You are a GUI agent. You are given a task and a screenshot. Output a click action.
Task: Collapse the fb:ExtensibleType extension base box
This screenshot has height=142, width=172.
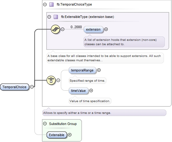(x=49, y=17)
